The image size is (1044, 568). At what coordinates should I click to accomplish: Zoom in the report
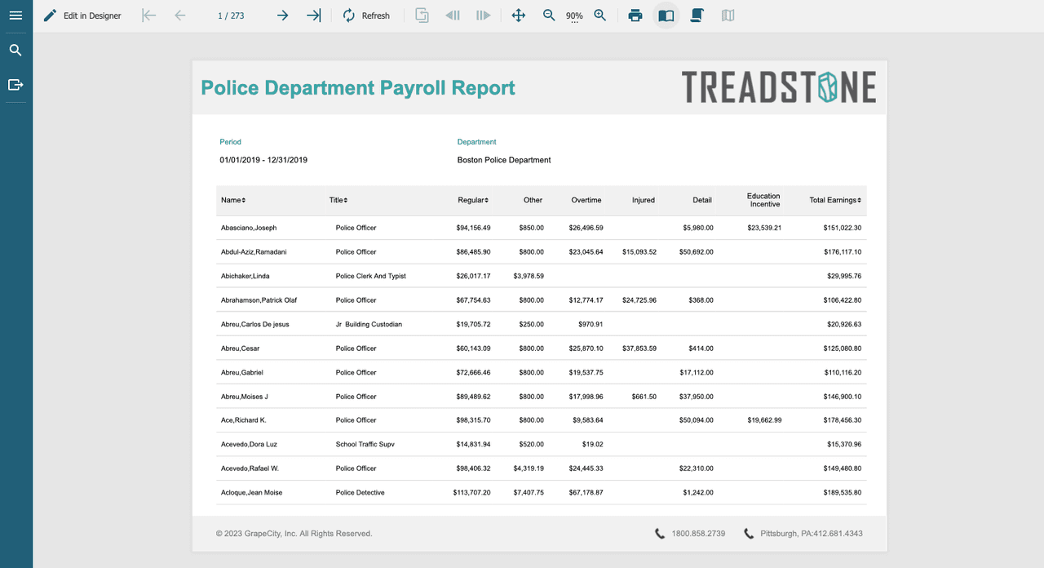click(600, 16)
